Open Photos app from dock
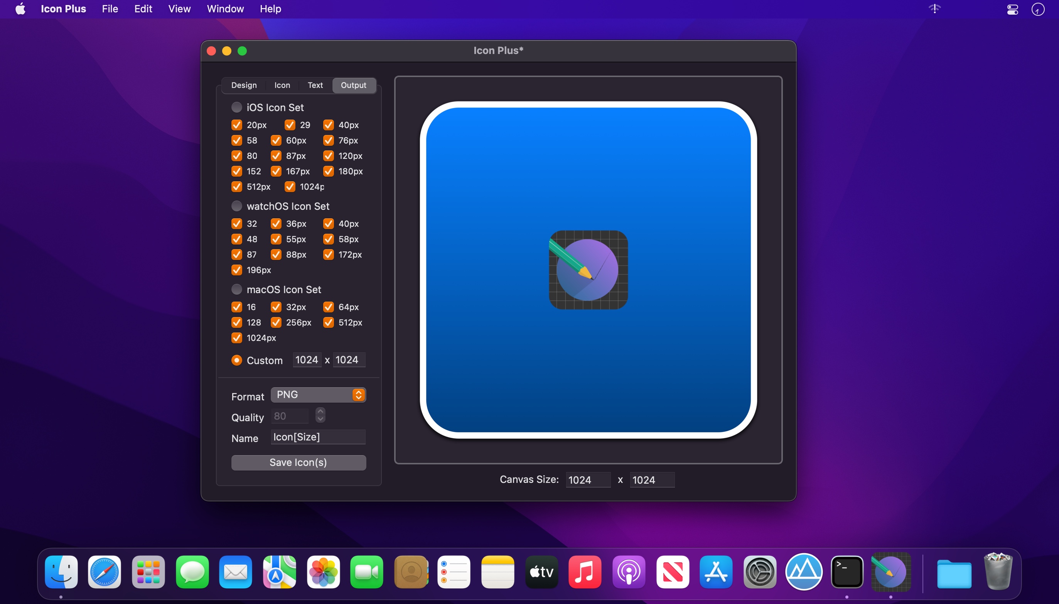The height and width of the screenshot is (604, 1059). 323,572
